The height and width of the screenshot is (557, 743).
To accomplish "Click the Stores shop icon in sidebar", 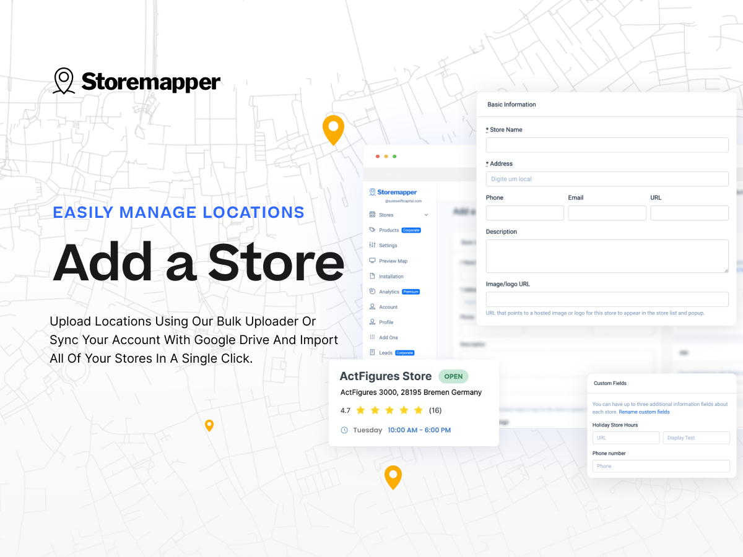I will pos(372,215).
